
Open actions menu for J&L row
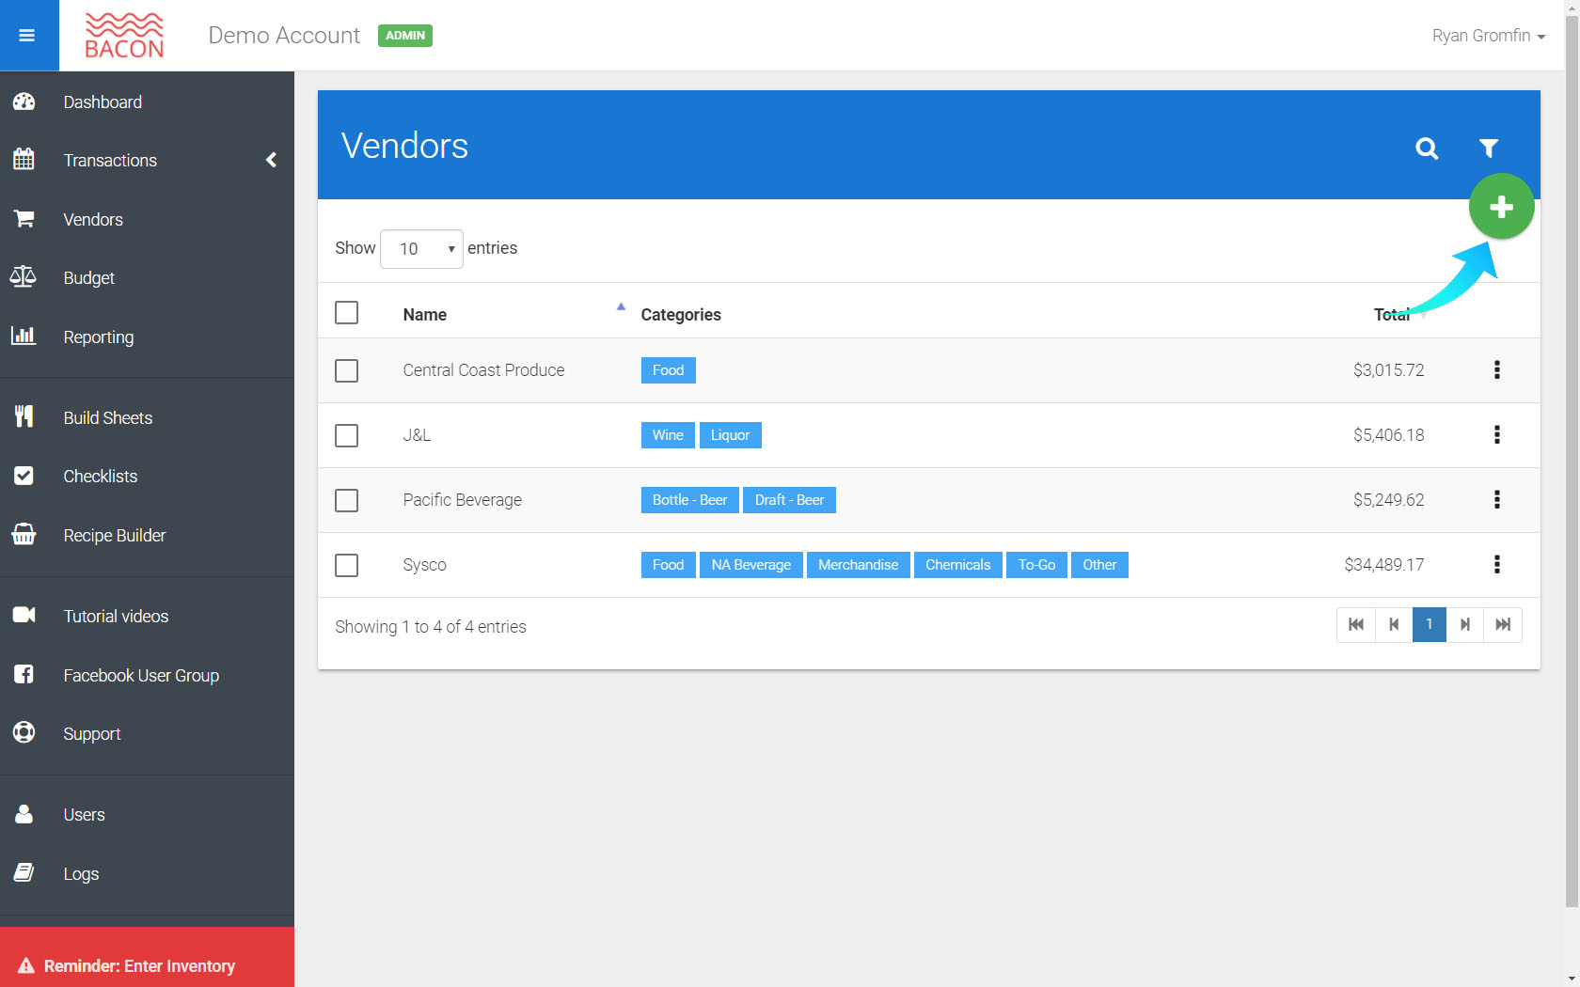click(x=1496, y=435)
